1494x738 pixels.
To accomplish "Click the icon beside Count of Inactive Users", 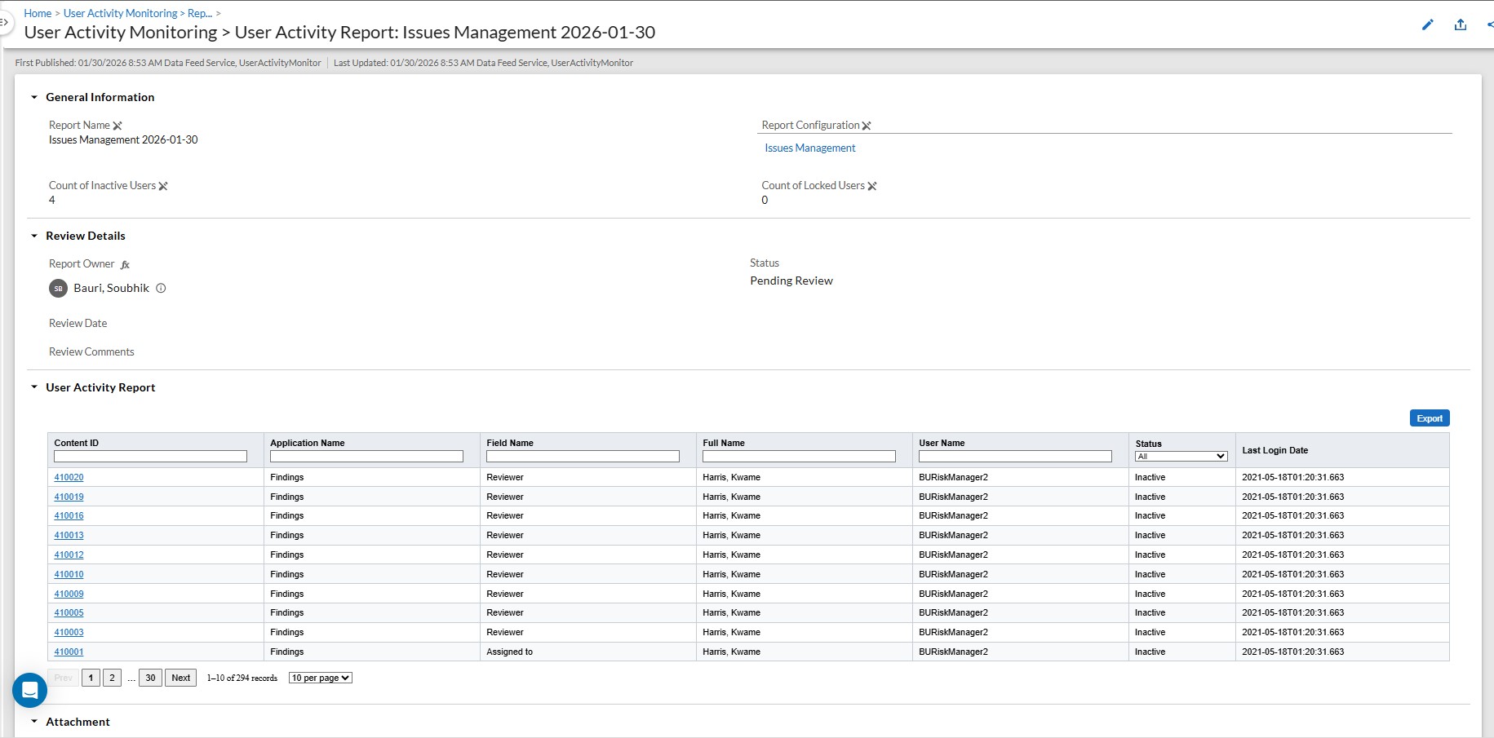I will click(163, 186).
